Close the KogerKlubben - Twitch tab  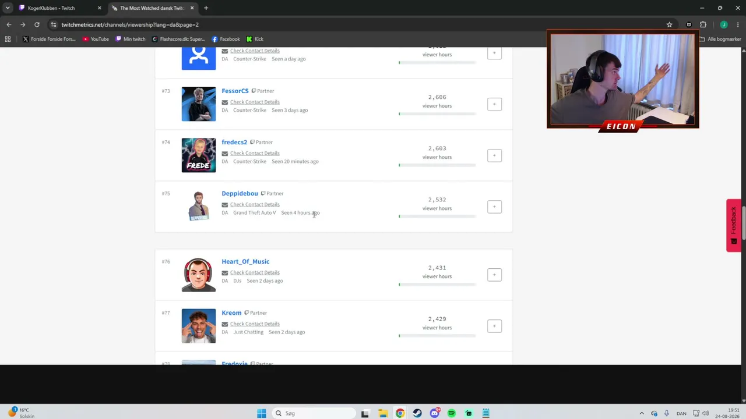100,8
